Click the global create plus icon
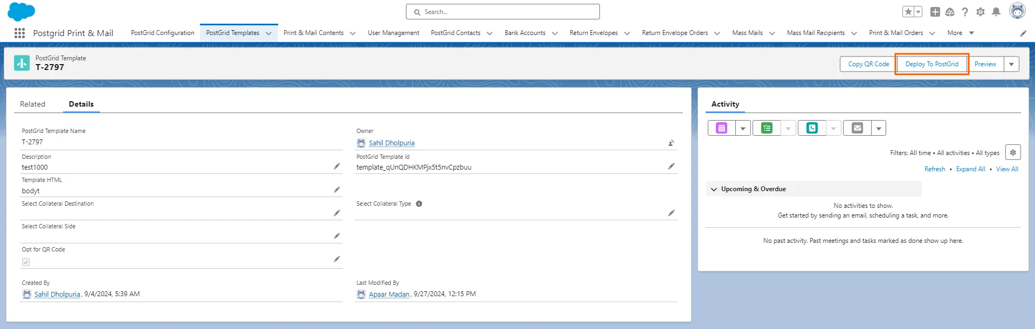 point(935,12)
